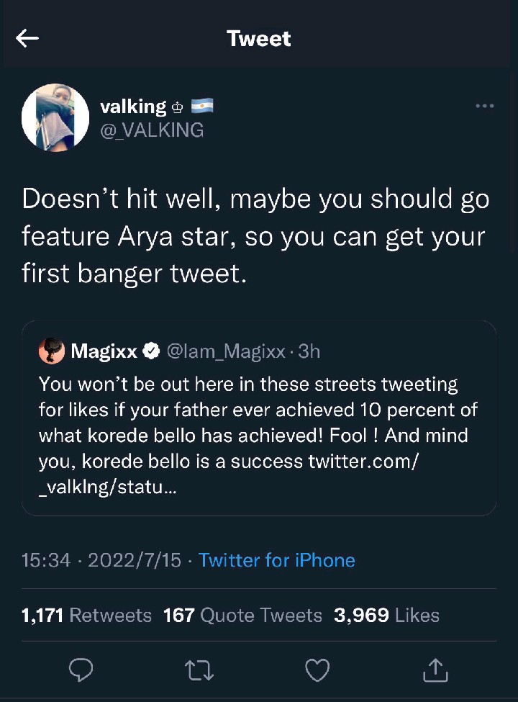Open the three-dot tweet options menu

tap(485, 105)
